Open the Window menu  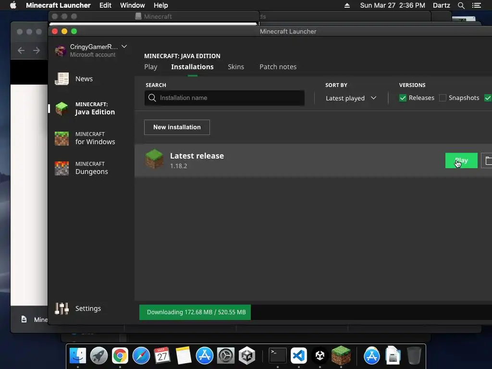(133, 5)
